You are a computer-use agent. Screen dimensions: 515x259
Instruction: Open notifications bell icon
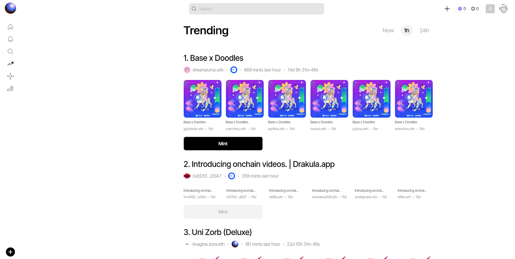[10, 39]
